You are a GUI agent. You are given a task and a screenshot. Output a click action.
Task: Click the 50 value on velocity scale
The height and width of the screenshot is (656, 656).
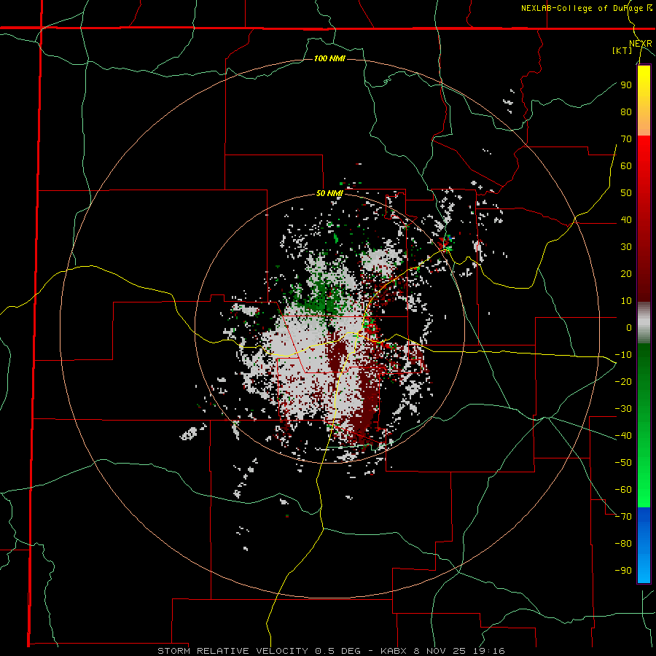626,193
